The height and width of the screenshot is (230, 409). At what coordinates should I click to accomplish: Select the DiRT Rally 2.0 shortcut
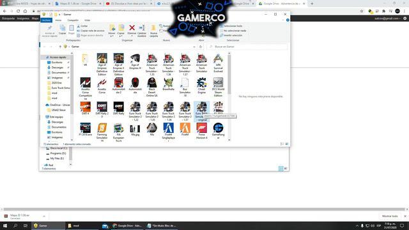point(102,110)
